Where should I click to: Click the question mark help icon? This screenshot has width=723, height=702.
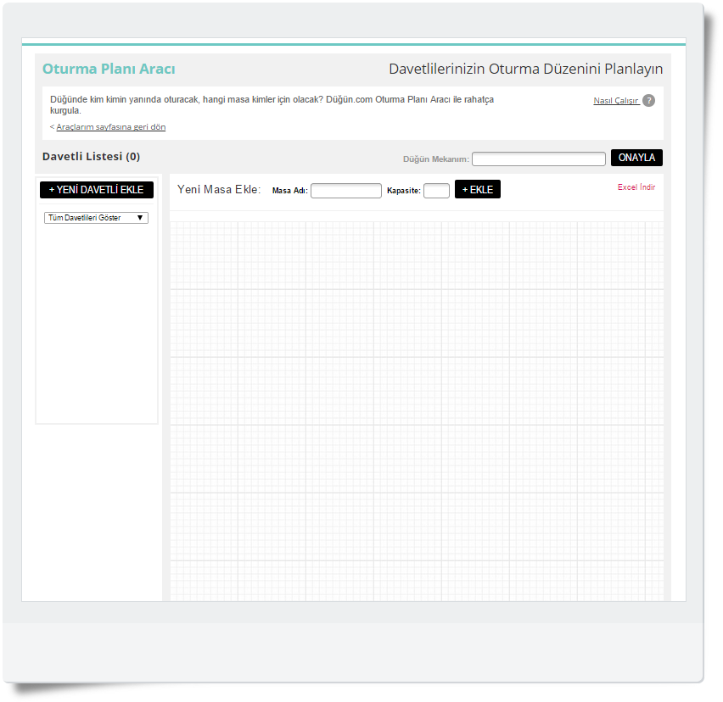point(648,100)
